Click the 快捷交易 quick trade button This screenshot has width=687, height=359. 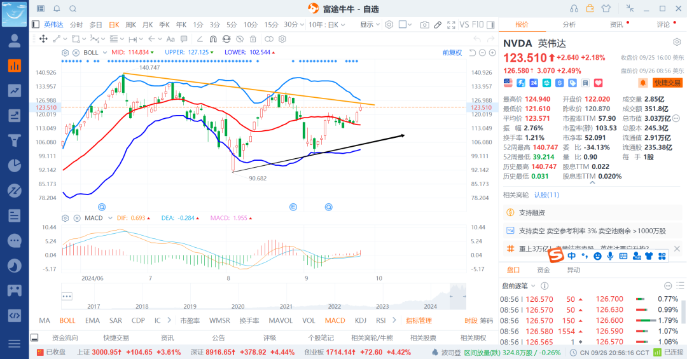point(667,83)
